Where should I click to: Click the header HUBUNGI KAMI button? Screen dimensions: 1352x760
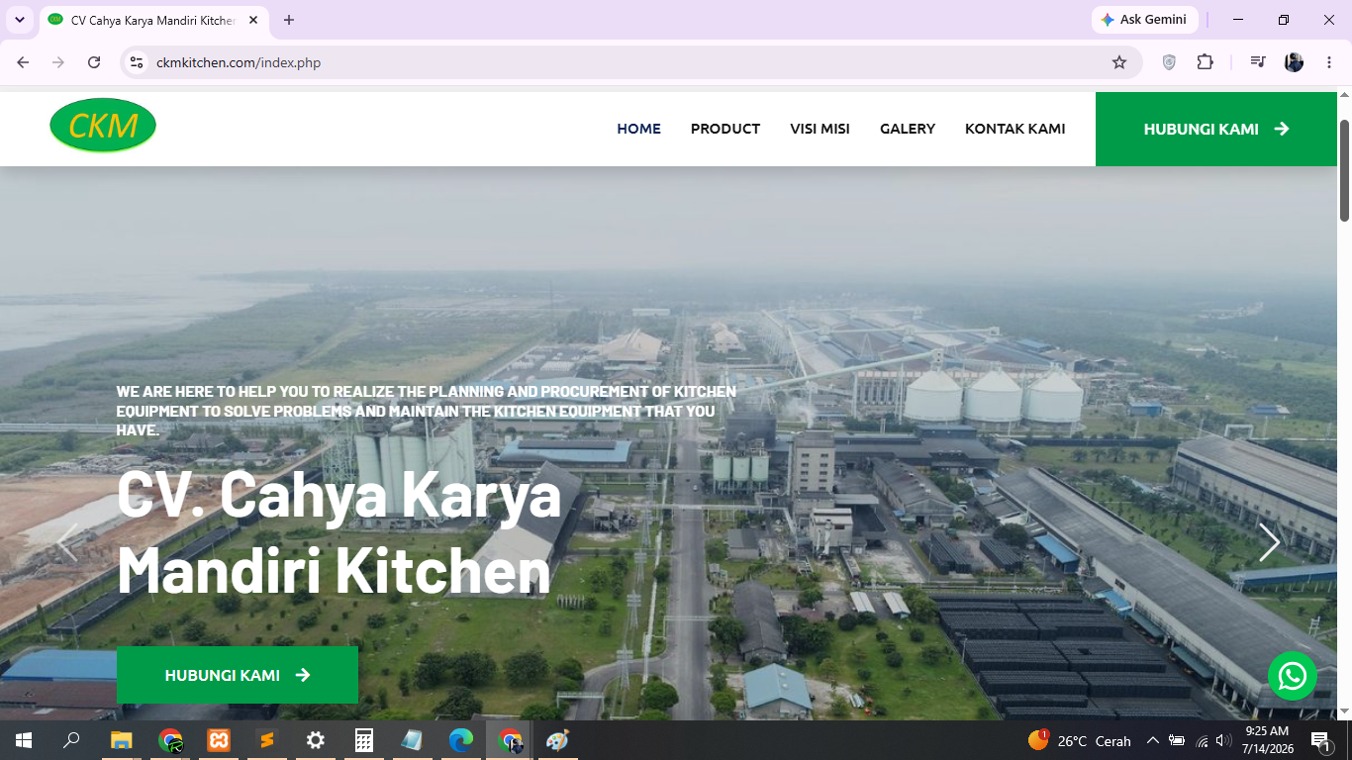[1216, 129]
